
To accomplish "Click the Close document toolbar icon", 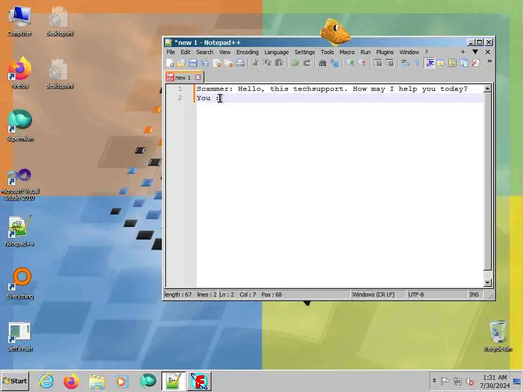I will (x=217, y=63).
